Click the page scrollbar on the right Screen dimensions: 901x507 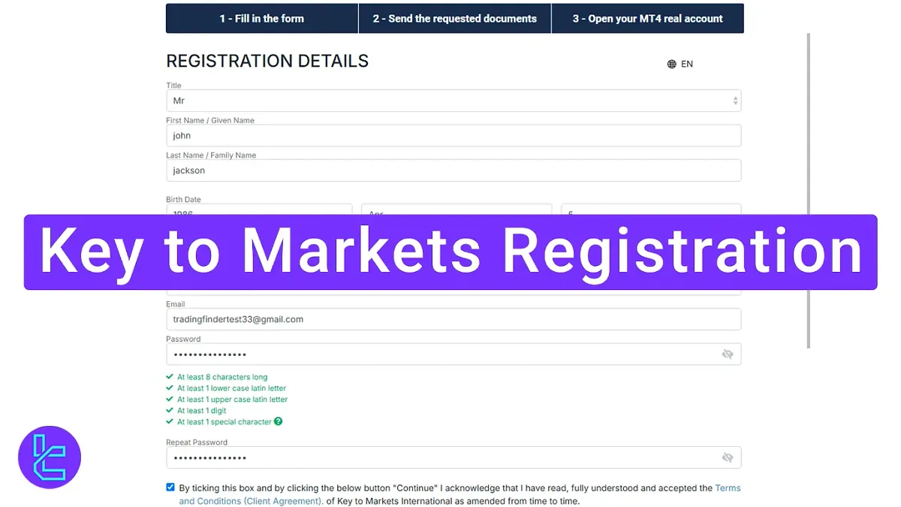coord(808,188)
